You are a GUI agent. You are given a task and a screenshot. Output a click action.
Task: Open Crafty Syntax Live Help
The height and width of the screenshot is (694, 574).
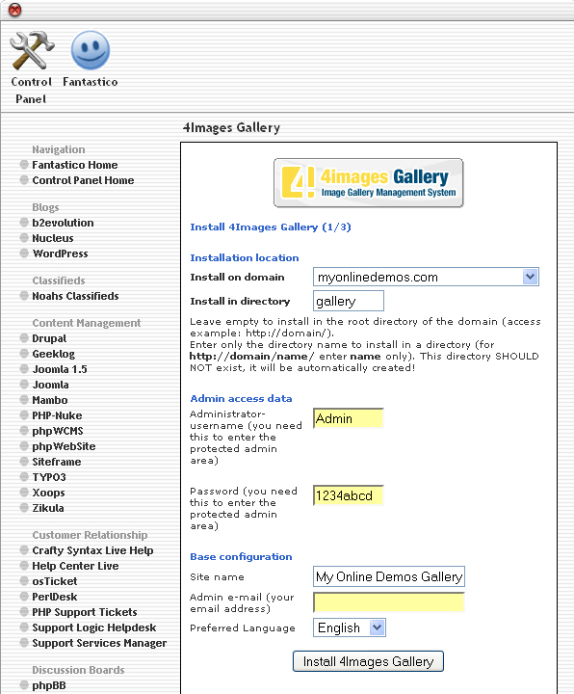click(x=92, y=550)
